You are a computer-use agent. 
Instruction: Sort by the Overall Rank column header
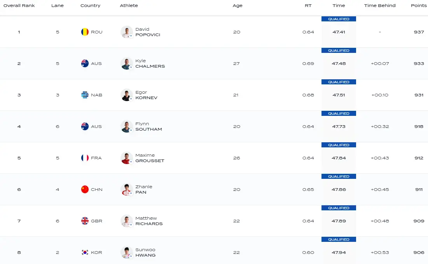click(19, 5)
